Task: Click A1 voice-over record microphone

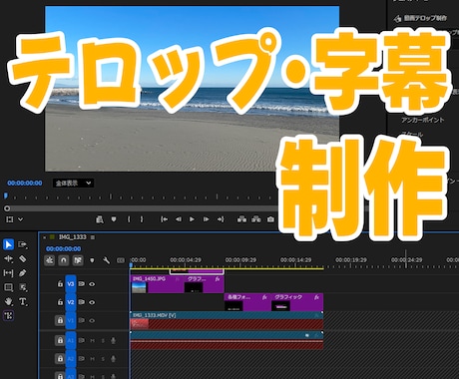Action: coord(113,340)
